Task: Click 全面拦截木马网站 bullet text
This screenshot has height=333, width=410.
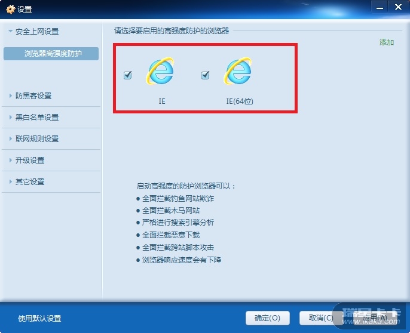Action: (171, 211)
